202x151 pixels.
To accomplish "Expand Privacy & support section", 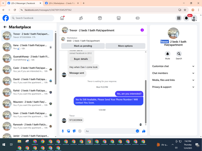I will (x=173, y=87).
